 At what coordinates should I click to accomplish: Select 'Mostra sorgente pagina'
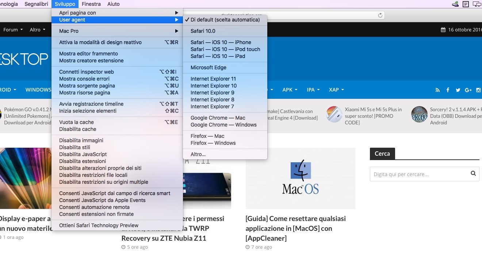tap(117, 86)
